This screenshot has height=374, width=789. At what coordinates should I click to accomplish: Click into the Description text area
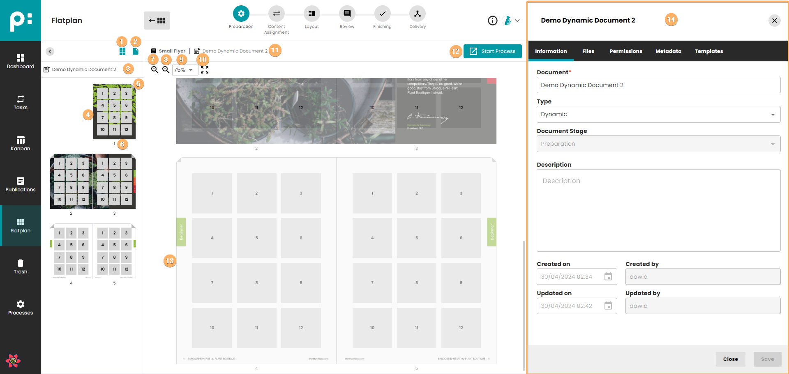(658, 210)
